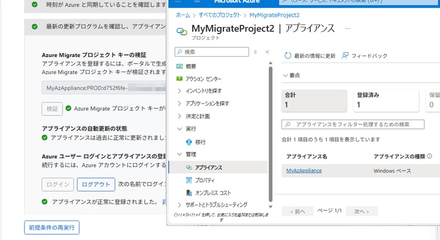
Task: Click the 前提条件の再実行 button
Action: pos(52,227)
